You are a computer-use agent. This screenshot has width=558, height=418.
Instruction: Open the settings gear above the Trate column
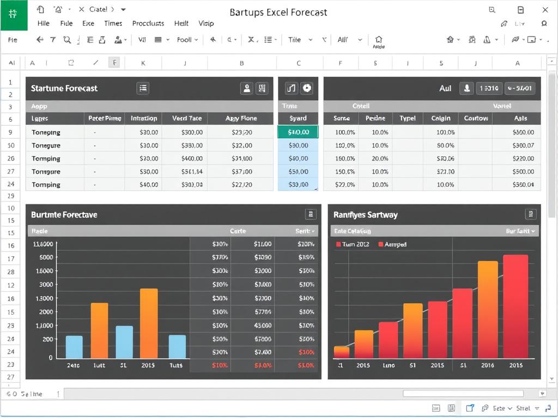pyautogui.click(x=307, y=88)
